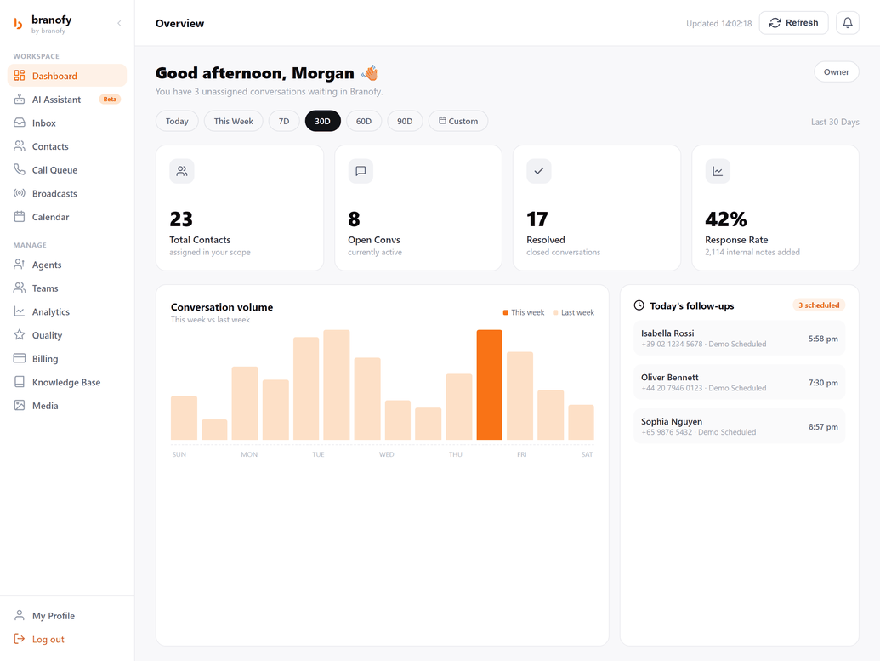
Task: Collapse the sidebar with the chevron
Action: [x=119, y=23]
